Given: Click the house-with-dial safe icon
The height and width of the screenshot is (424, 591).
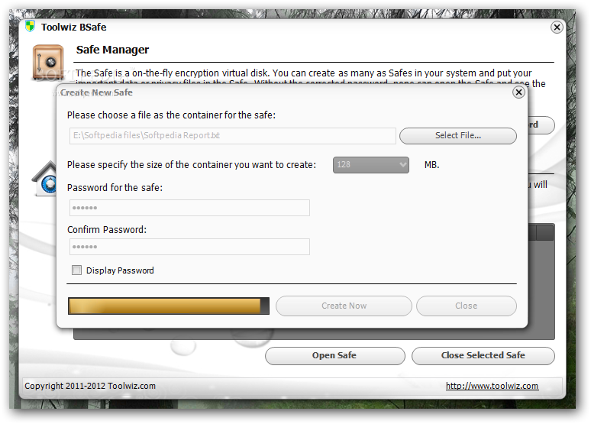Looking at the screenshot, I should click(x=44, y=179).
